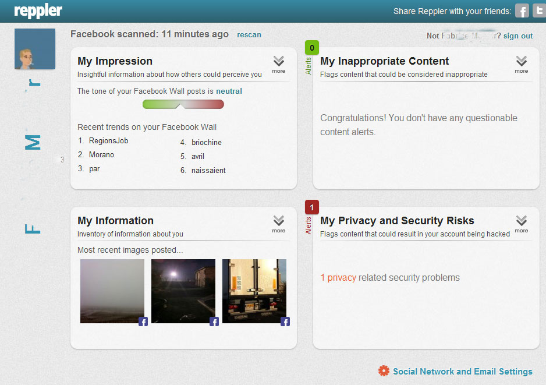Image resolution: width=546 pixels, height=385 pixels.
Task: Open the foggy landscape image thumbnail
Action: (112, 291)
